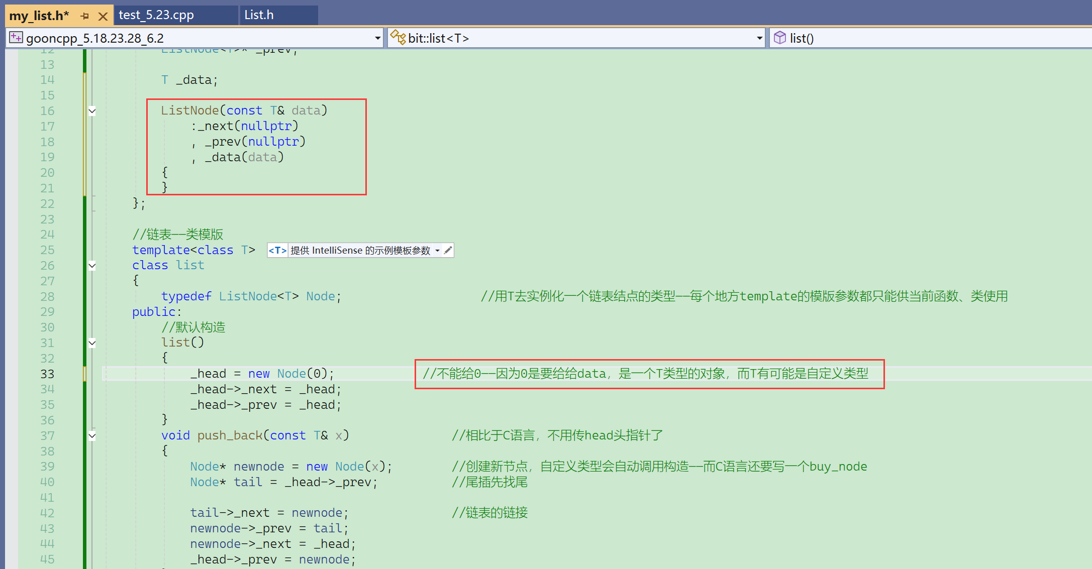Open the IntelliSense template parameter dropdown arrow
Screen dimensions: 1092x569
pyautogui.click(x=437, y=251)
